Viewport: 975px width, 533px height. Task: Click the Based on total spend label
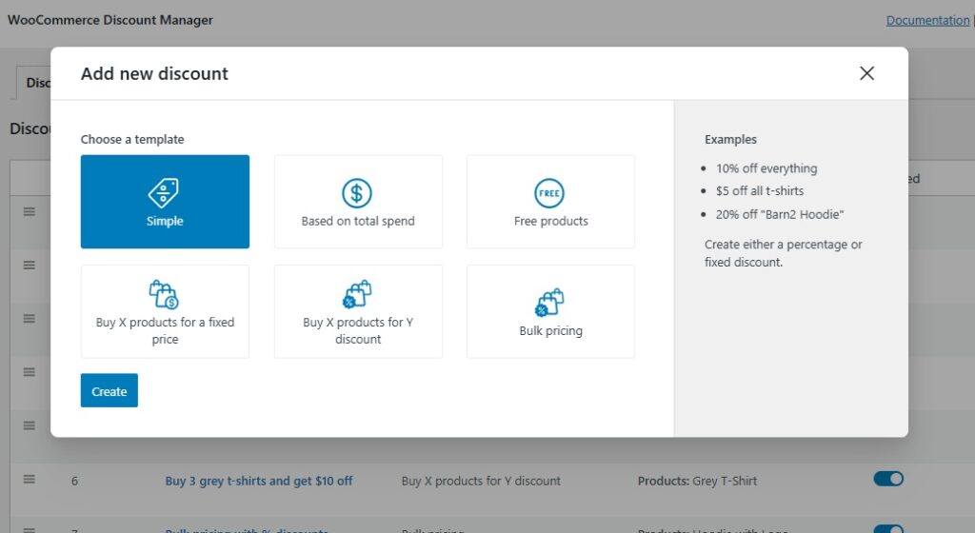click(358, 221)
